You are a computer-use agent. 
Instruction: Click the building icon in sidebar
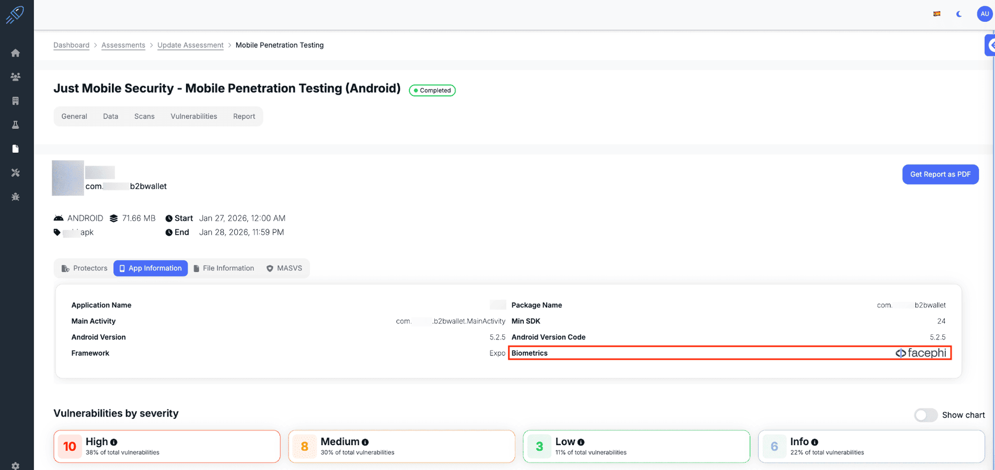[x=16, y=101]
